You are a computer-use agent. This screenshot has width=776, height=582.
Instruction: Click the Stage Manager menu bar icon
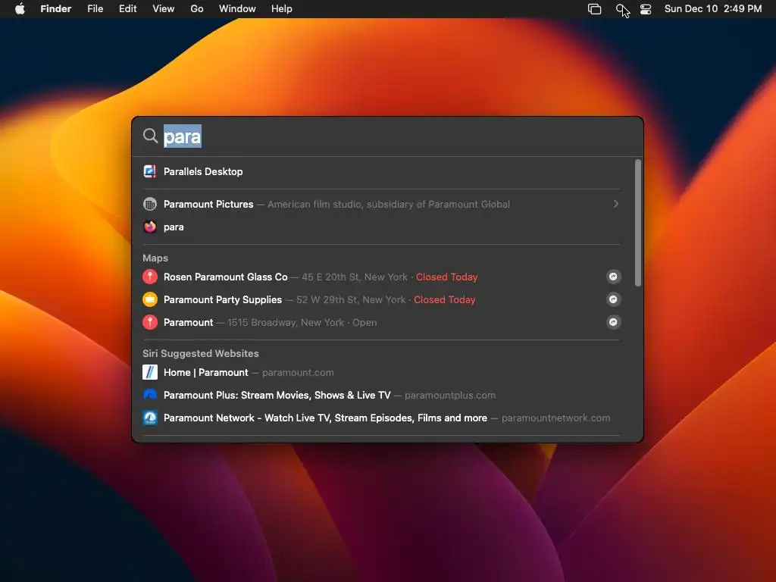click(x=594, y=9)
